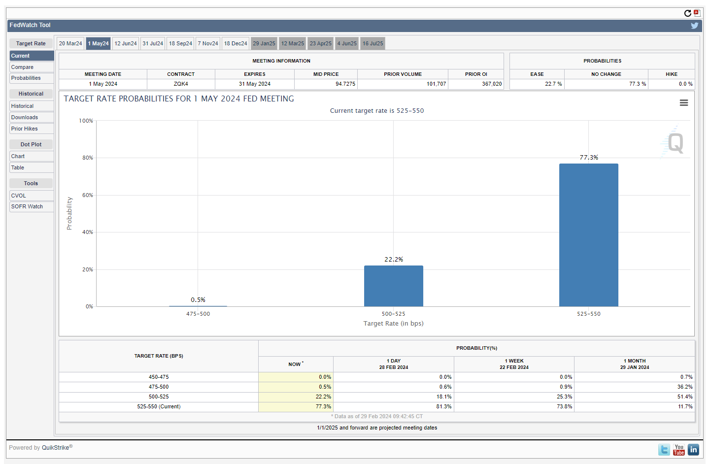Viewport: 710px width, 464px height.
Task: Switch to the 12 Jun24 meeting tab
Action: pyautogui.click(x=126, y=43)
